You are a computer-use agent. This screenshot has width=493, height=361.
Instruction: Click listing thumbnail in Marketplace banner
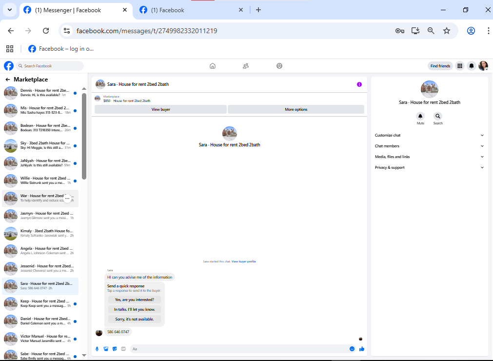click(98, 99)
